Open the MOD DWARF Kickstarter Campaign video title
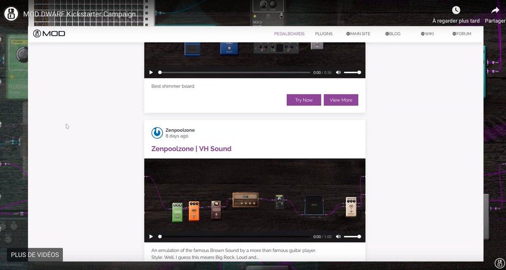The width and height of the screenshot is (506, 270). (80, 14)
